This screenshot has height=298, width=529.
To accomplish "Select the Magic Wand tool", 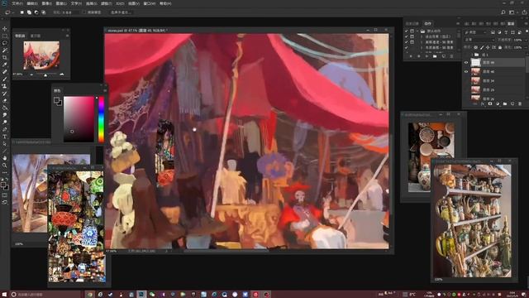I will point(5,50).
